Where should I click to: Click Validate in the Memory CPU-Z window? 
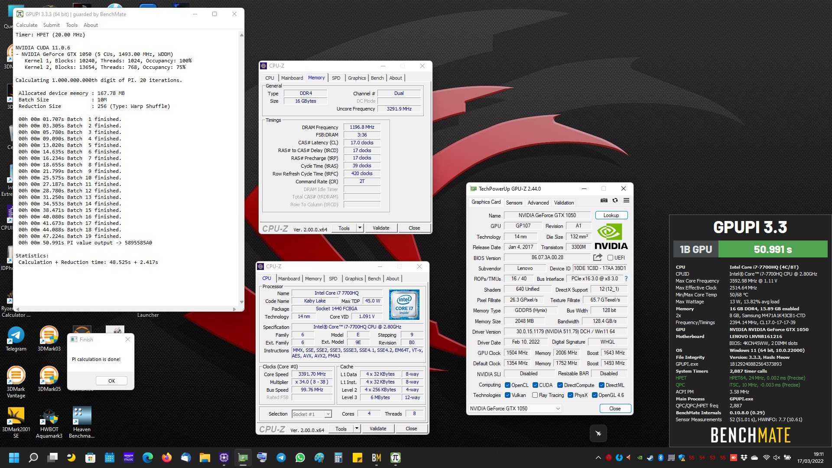click(x=381, y=228)
